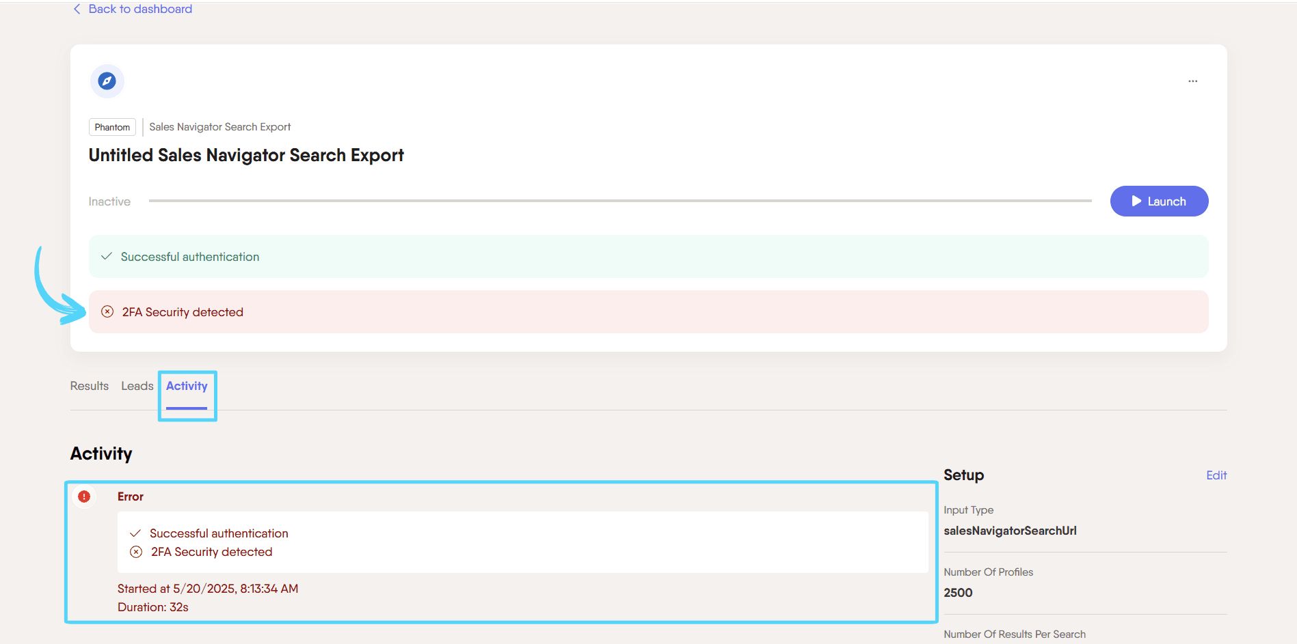Image resolution: width=1297 pixels, height=644 pixels.
Task: Click the red X icon in 2FA banner
Action: (107, 312)
